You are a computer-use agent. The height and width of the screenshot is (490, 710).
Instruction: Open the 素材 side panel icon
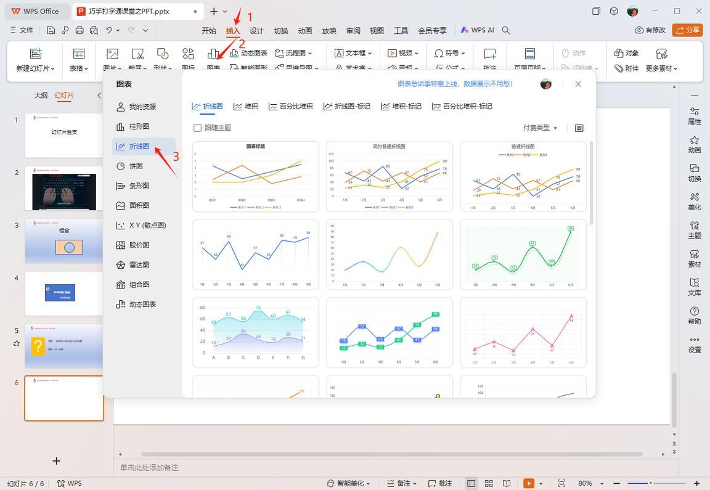695,259
